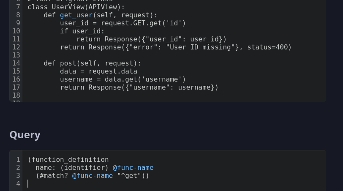Click the request.GET.get('id') expression
343x191 pixels.
(143, 23)
